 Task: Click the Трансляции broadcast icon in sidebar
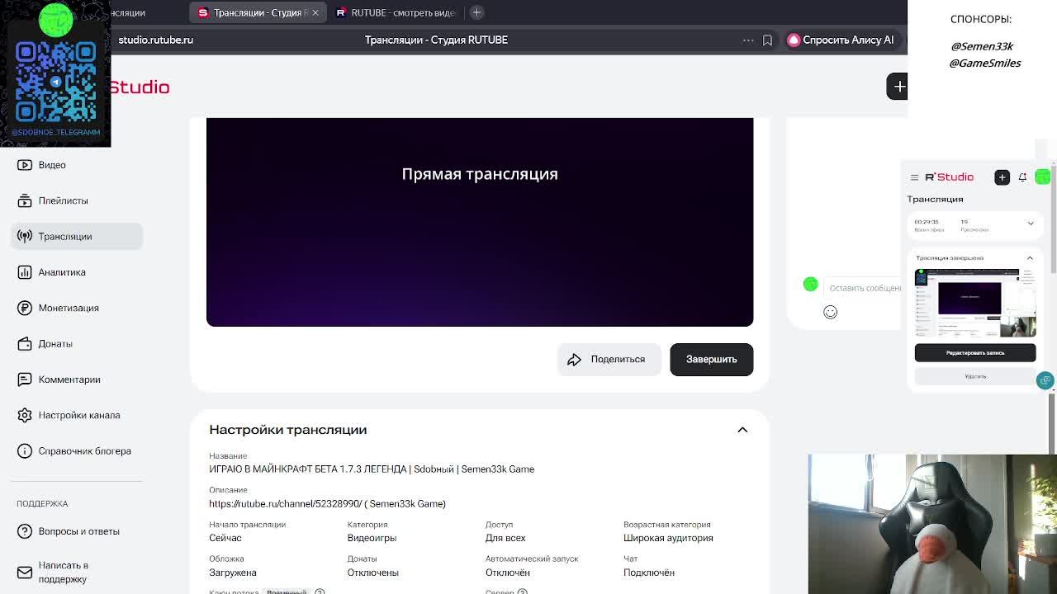coord(25,237)
